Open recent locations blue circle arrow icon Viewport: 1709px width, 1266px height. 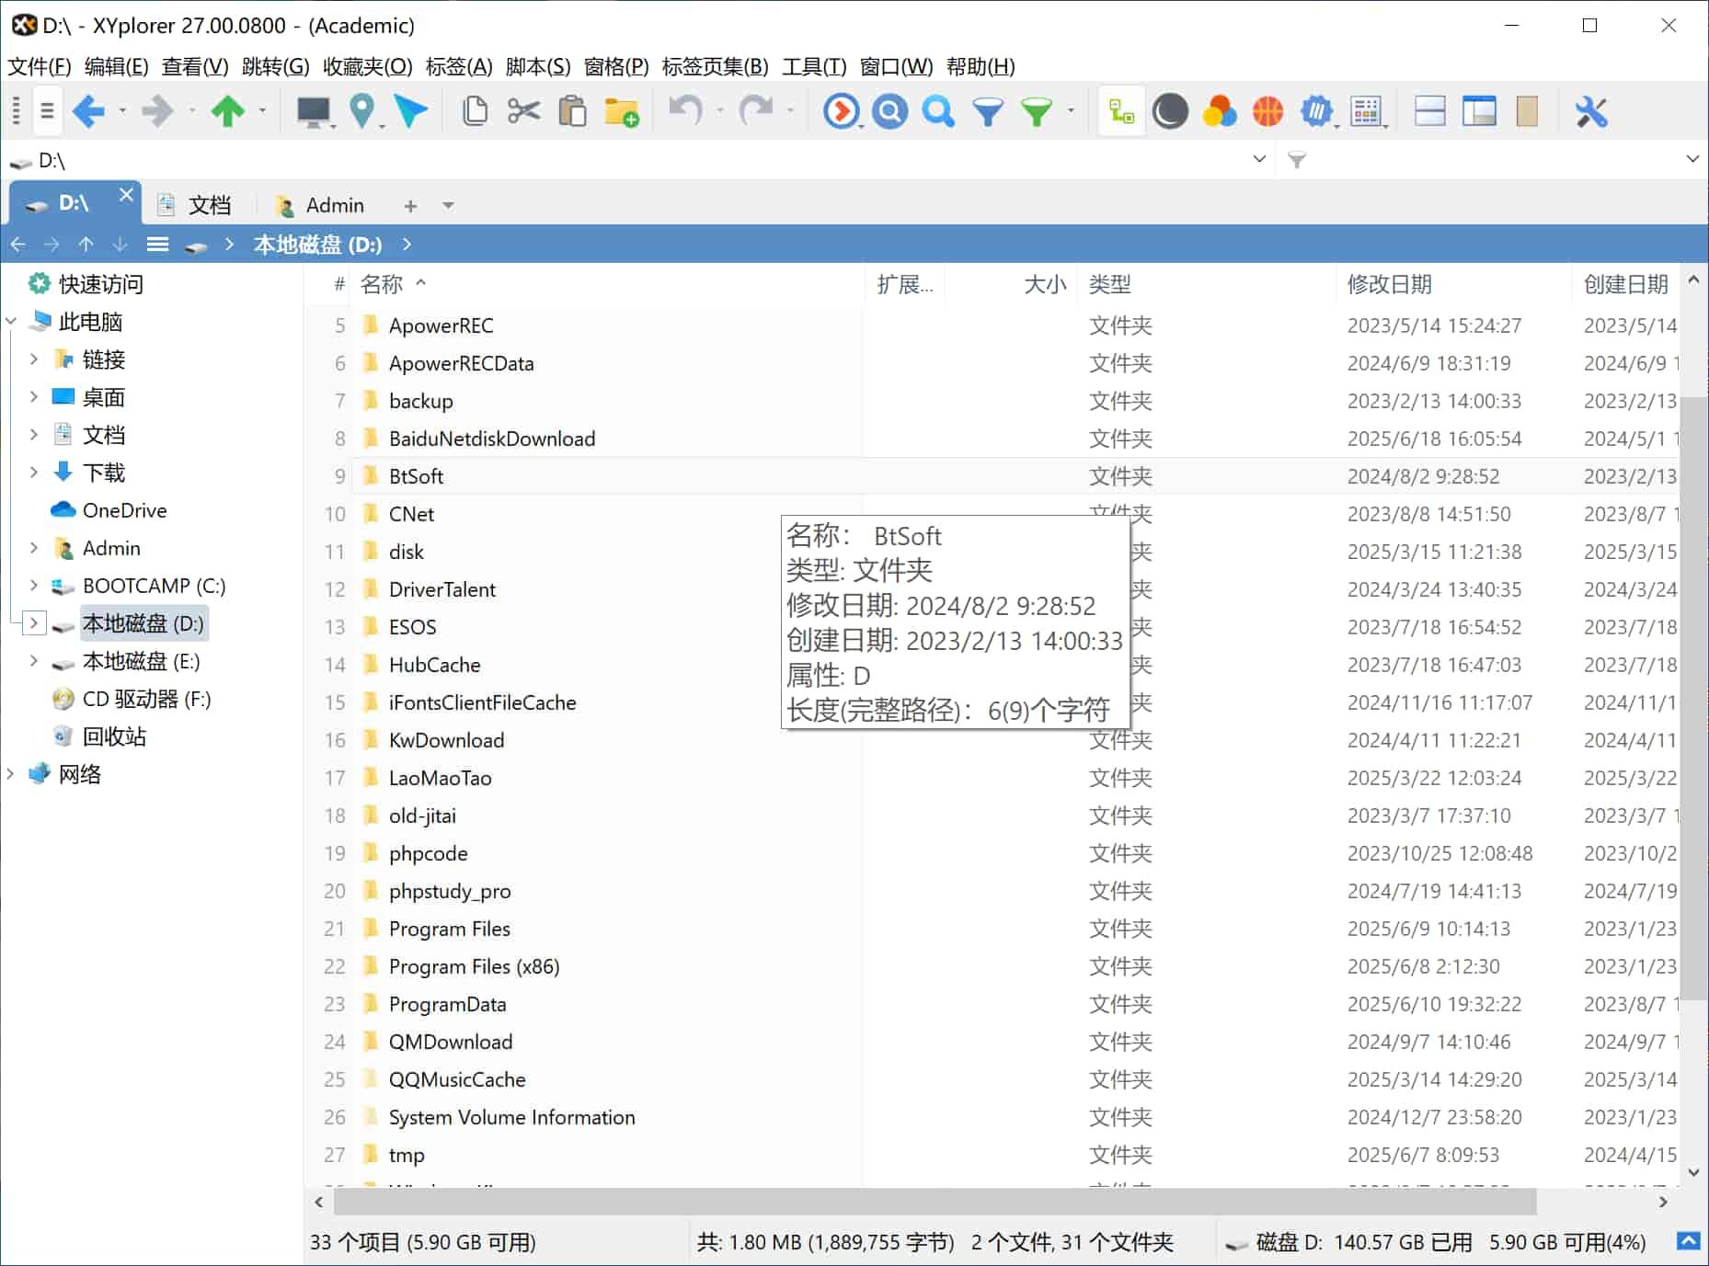(841, 111)
